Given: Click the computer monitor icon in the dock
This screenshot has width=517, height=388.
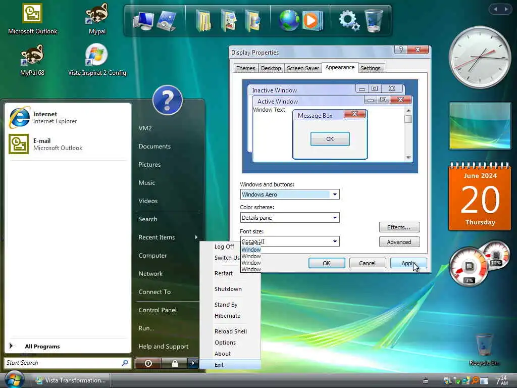Looking at the screenshot, I should 143,21.
